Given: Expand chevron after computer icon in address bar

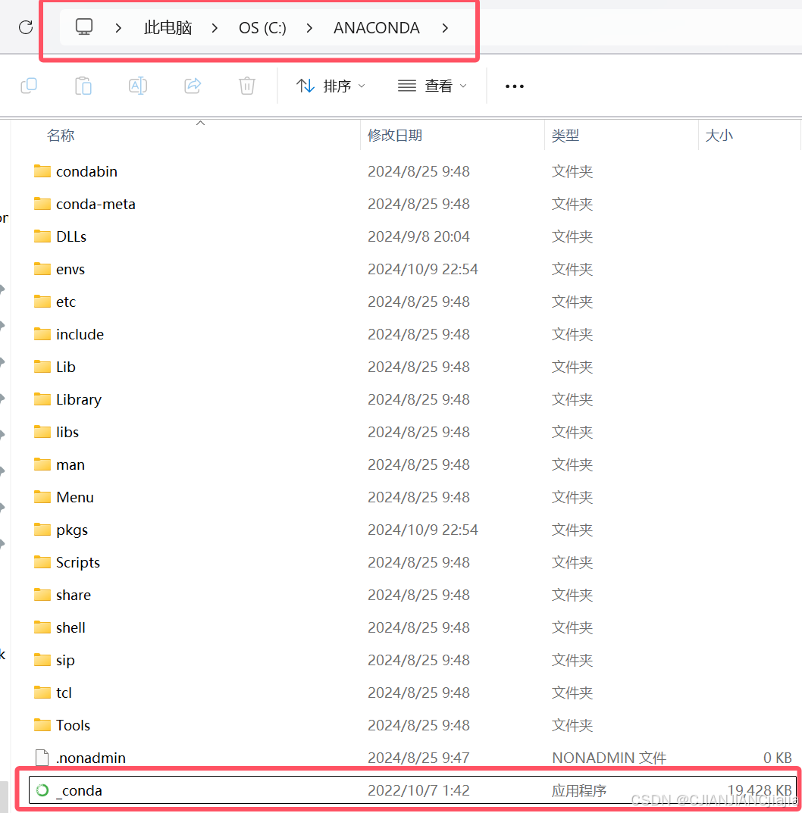Looking at the screenshot, I should [119, 27].
